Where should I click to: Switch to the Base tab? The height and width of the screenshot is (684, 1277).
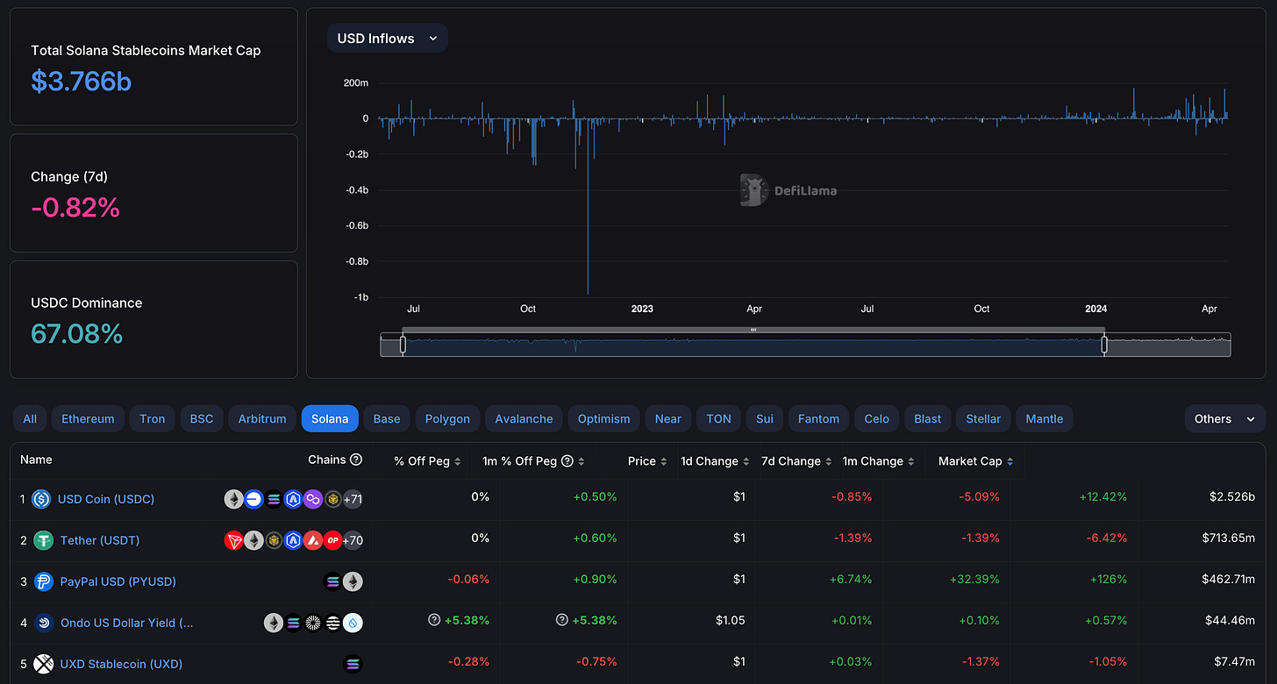click(x=387, y=419)
